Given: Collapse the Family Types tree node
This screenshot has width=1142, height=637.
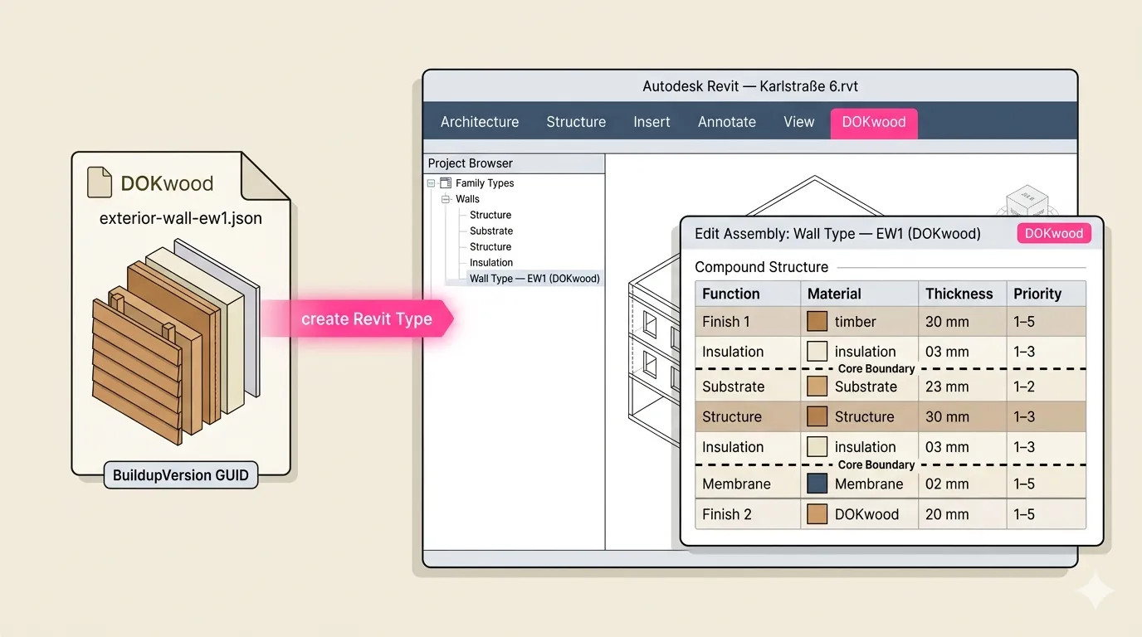Looking at the screenshot, I should pos(431,183).
